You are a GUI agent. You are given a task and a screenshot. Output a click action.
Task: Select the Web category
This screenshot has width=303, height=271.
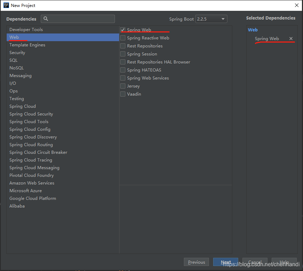(63, 37)
